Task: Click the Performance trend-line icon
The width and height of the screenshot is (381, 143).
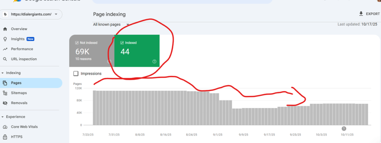Action: (x=5, y=49)
